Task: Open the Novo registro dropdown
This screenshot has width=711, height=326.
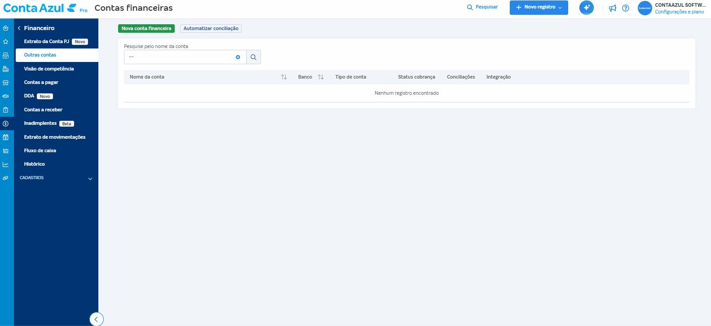Action: (539, 8)
